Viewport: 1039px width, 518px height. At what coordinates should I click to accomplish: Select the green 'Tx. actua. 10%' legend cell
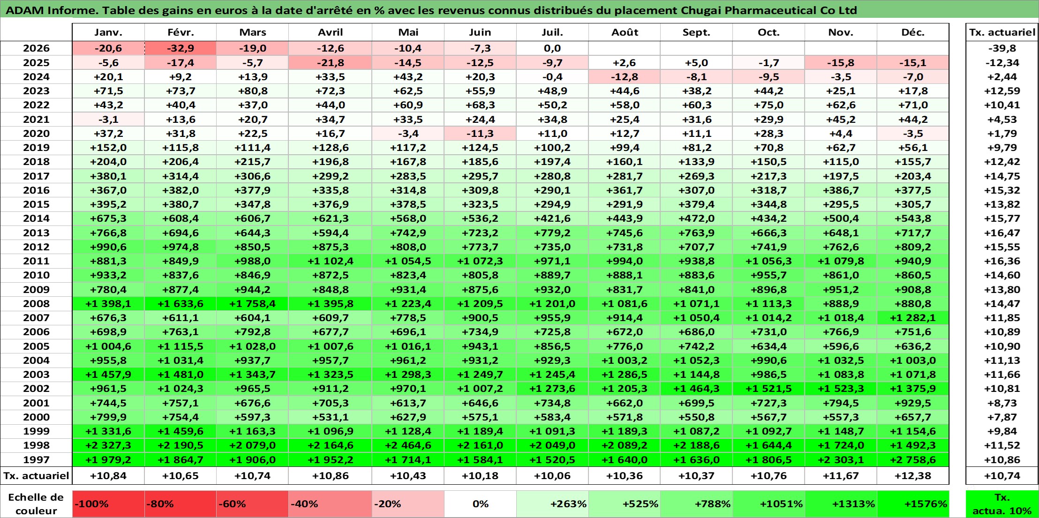[1002, 504]
